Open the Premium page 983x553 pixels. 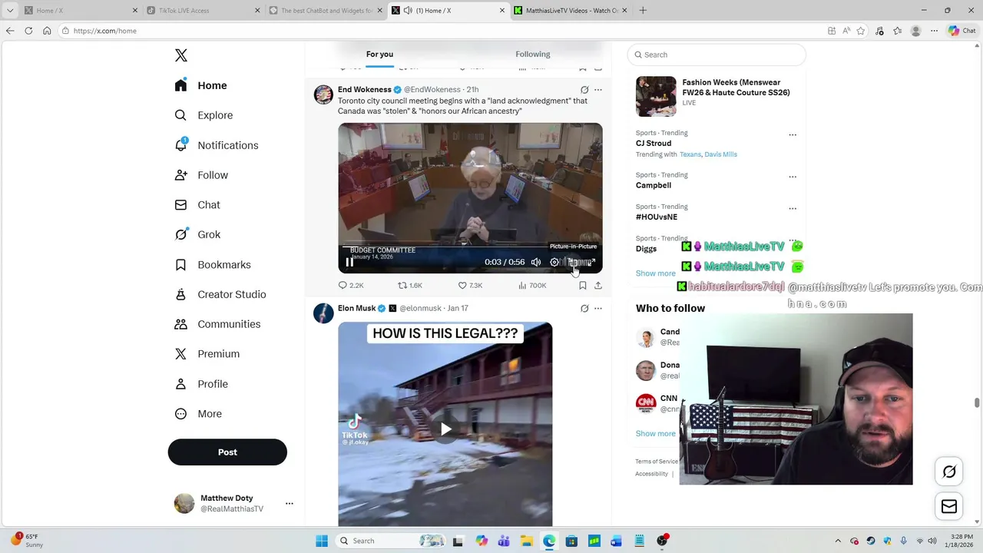207,354
